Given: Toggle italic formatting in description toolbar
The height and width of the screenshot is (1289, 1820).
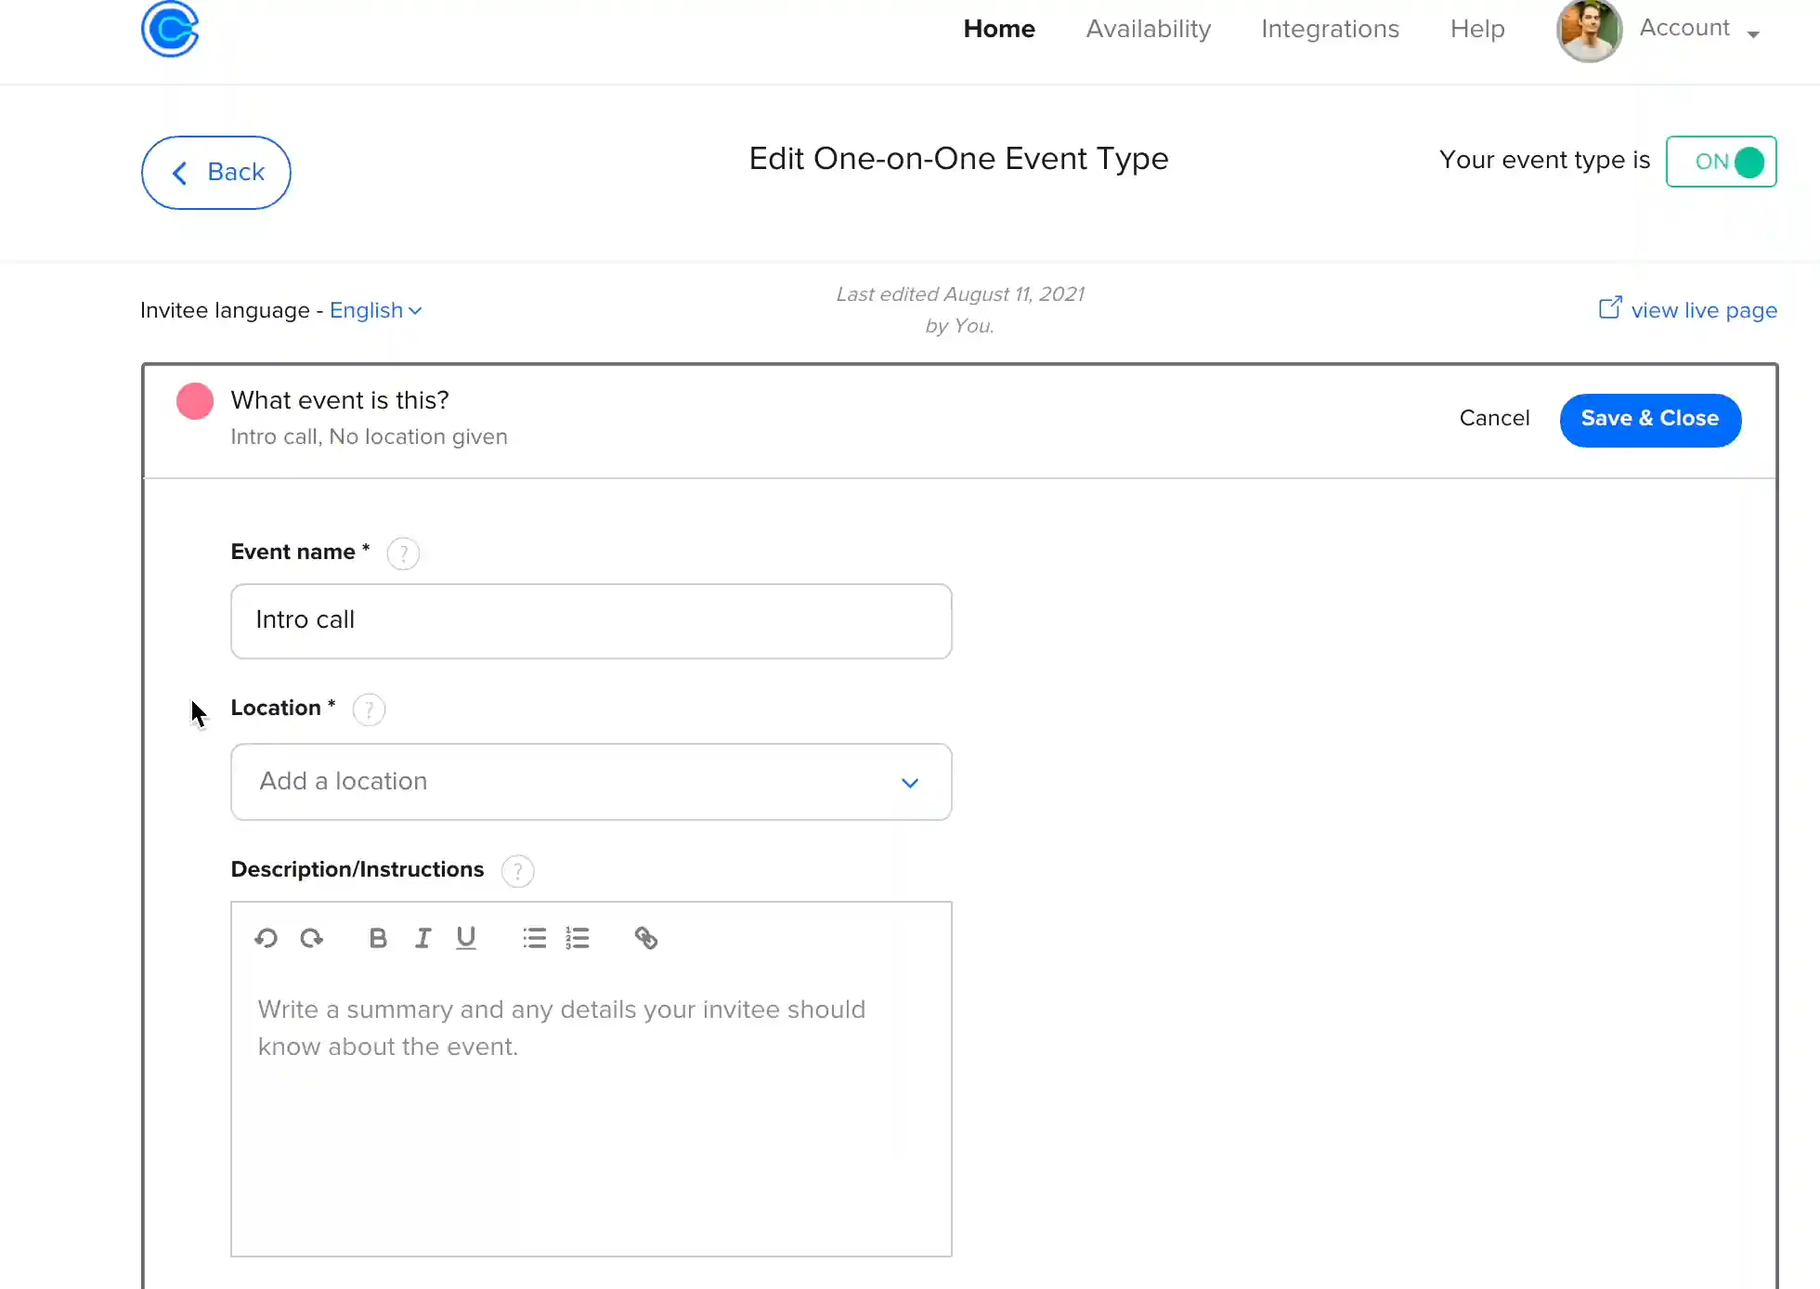Looking at the screenshot, I should 422,938.
